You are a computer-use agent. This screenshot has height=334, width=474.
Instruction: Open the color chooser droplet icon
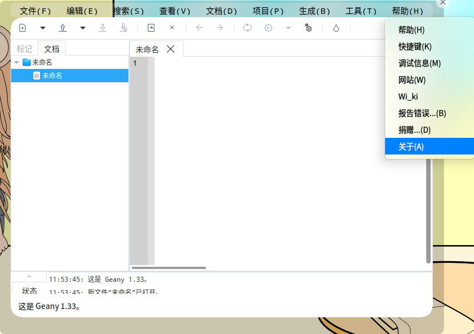[x=336, y=28]
